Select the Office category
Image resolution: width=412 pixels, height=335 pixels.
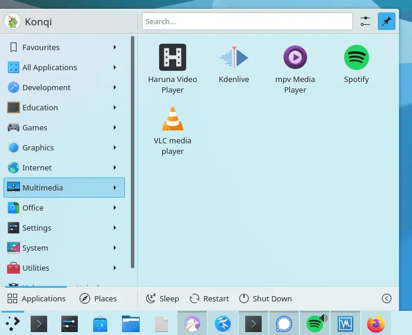pyautogui.click(x=64, y=208)
